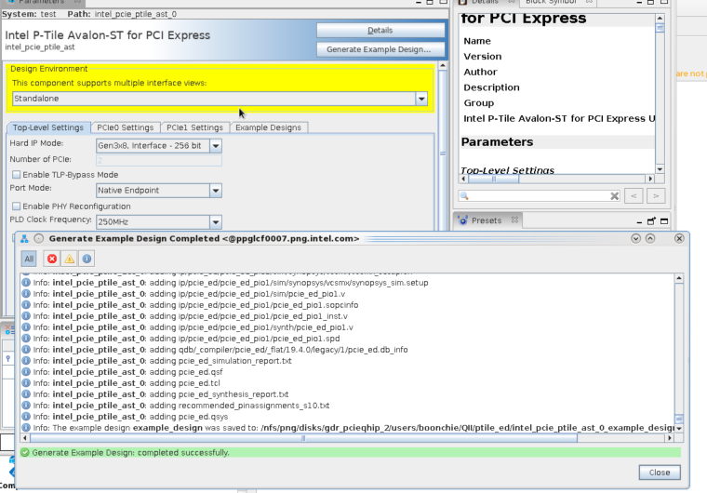Click Details panel horizontal scroll right arrow
The height and width of the screenshot is (493, 707).
pos(650,179)
